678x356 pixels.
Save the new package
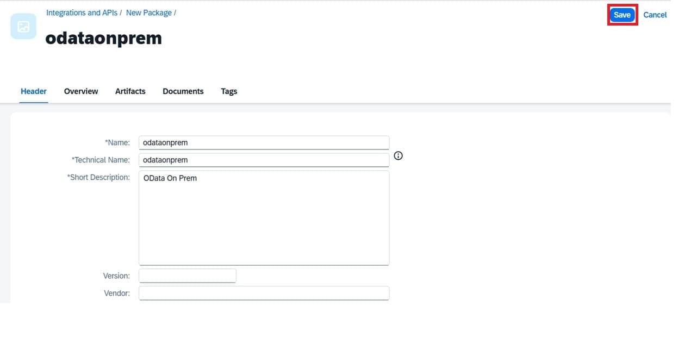click(x=622, y=15)
